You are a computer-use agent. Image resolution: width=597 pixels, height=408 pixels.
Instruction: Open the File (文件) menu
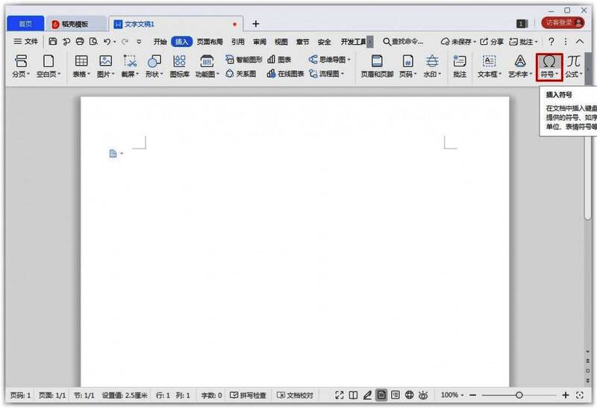[26, 42]
